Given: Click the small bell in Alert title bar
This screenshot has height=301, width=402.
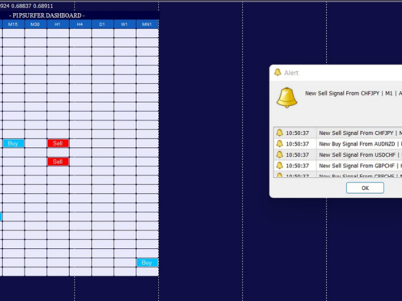Looking at the screenshot, I should coord(278,73).
